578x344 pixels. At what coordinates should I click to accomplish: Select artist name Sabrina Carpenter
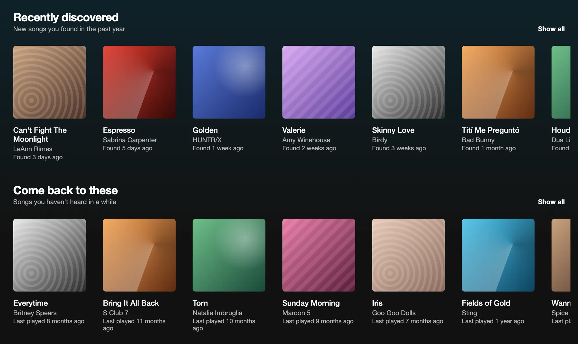(x=130, y=140)
